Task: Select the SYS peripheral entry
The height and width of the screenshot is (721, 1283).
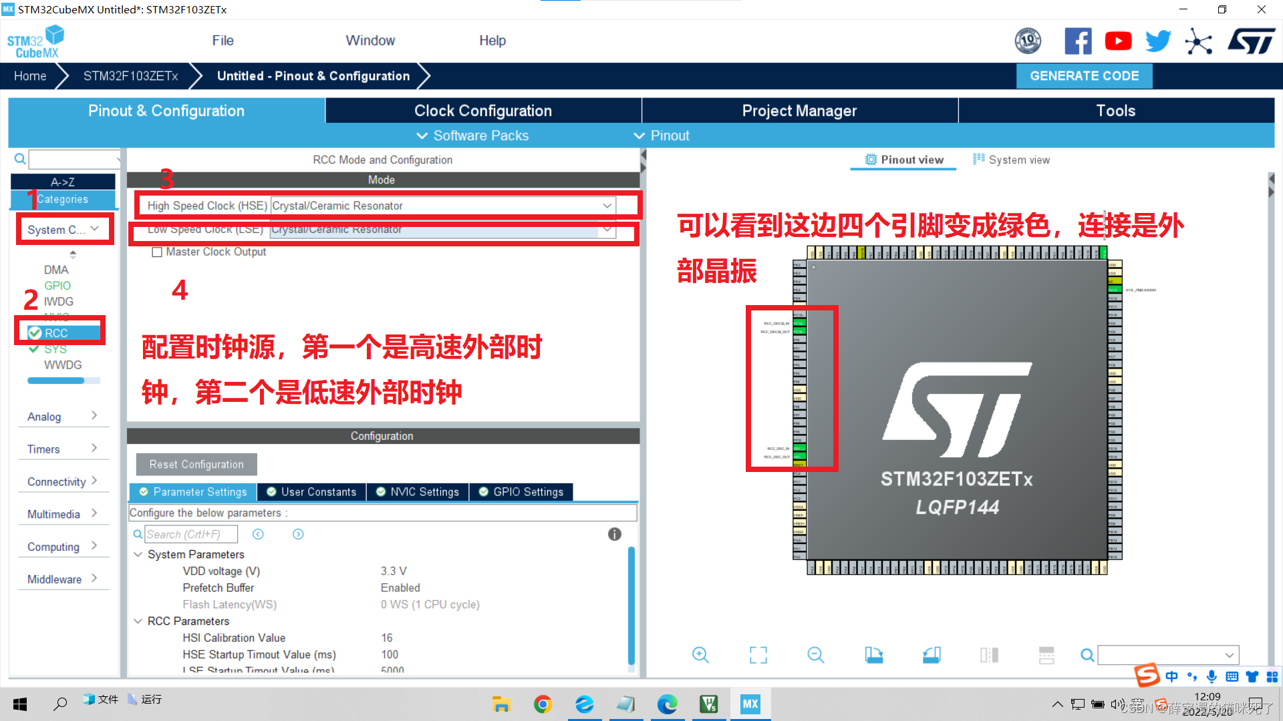Action: 55,349
